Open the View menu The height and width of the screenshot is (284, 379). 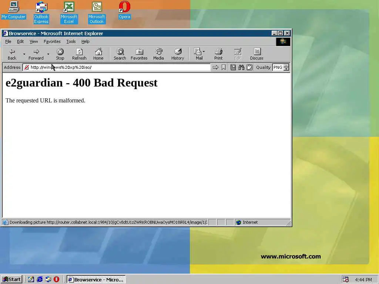point(34,41)
